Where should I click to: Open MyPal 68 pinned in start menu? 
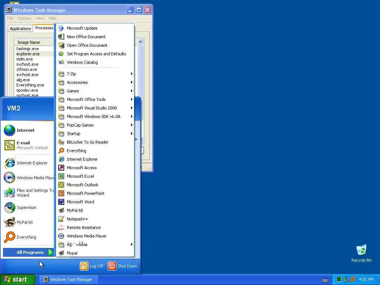(28, 222)
